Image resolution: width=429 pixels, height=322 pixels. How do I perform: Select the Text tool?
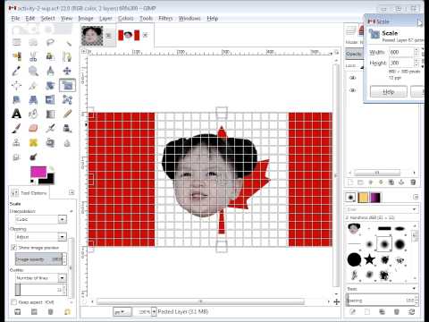coord(17,114)
